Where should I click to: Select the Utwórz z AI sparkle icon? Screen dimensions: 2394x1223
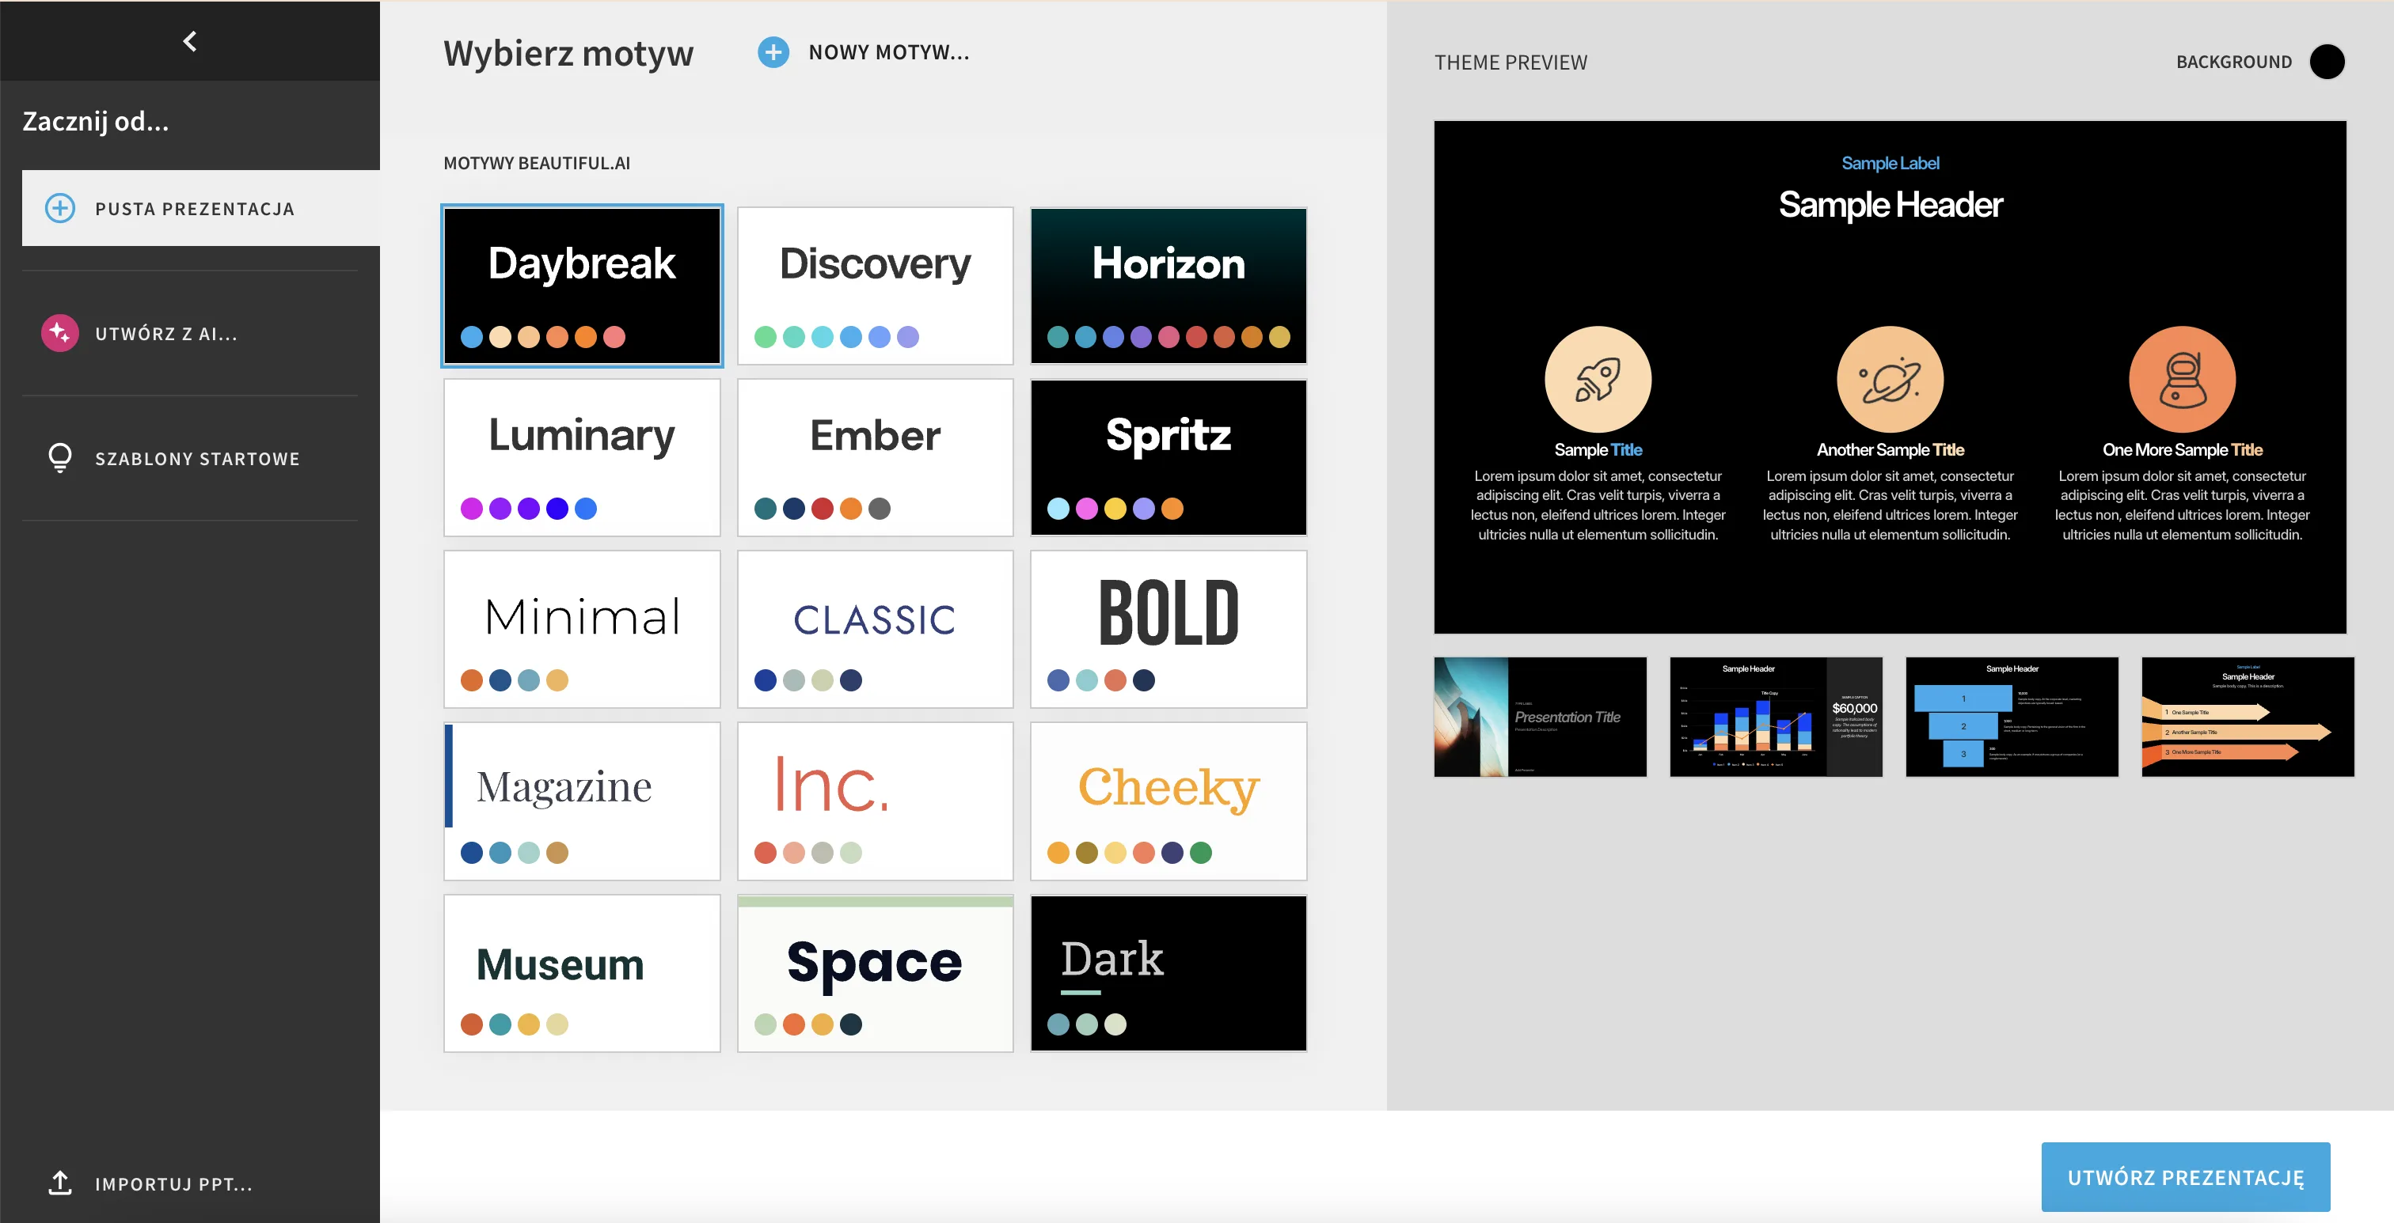(x=59, y=333)
